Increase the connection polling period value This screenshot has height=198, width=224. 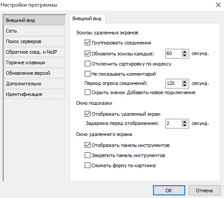[184, 82]
